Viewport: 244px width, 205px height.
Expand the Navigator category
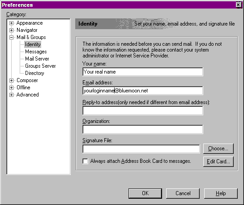(x=11, y=30)
